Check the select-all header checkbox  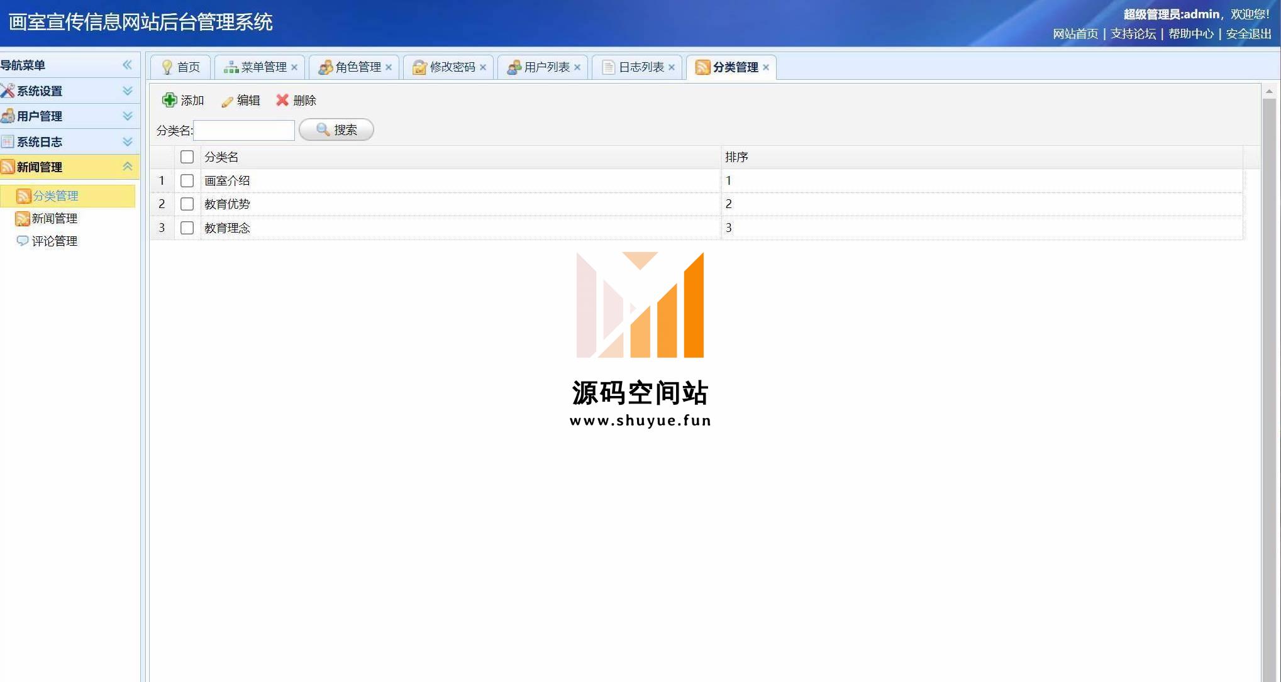(x=187, y=157)
